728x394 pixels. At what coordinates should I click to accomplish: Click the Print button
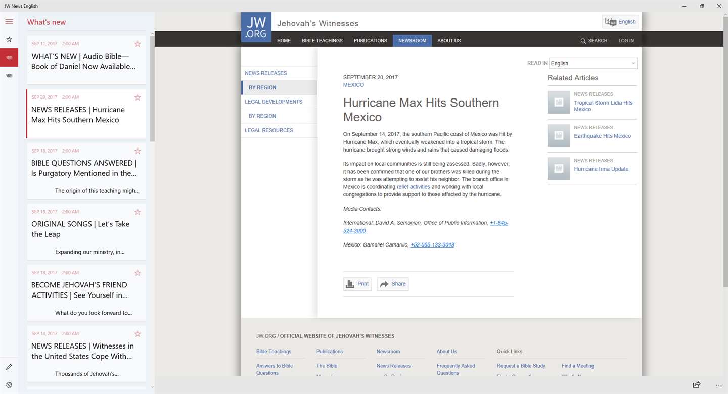pyautogui.click(x=357, y=284)
